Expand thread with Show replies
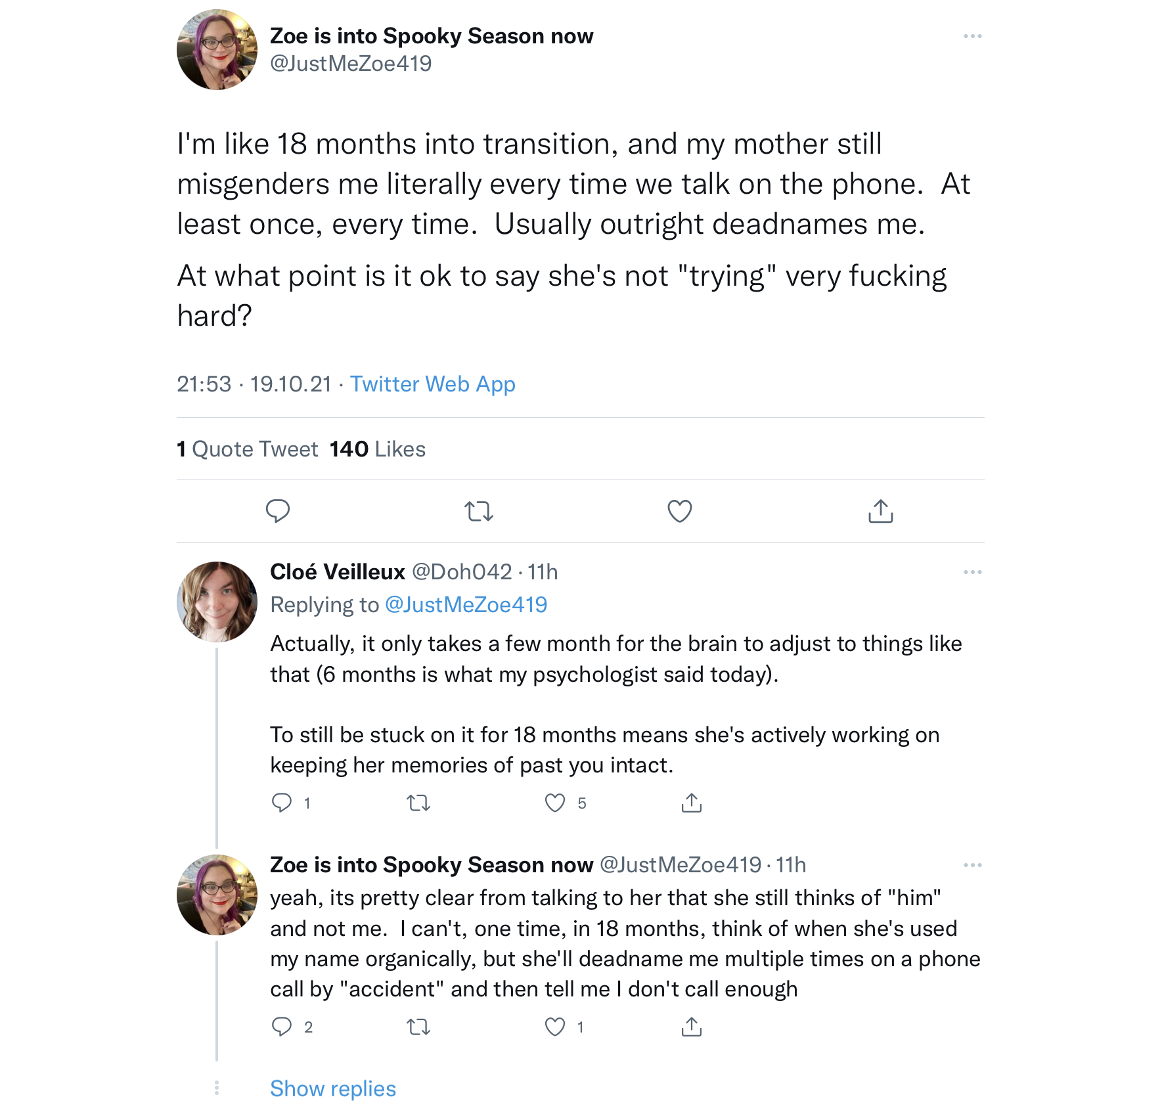 (x=333, y=1088)
